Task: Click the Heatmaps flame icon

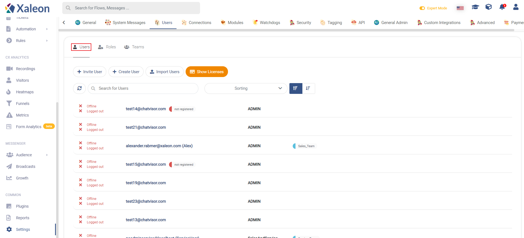Action: 9,92
